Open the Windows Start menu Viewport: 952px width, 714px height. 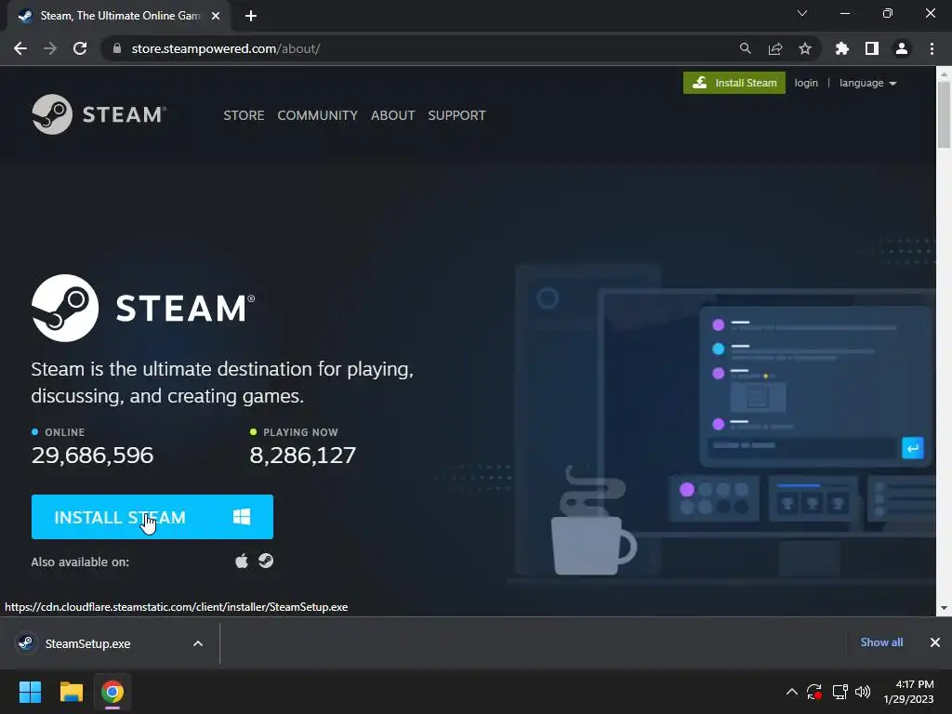pyautogui.click(x=30, y=692)
